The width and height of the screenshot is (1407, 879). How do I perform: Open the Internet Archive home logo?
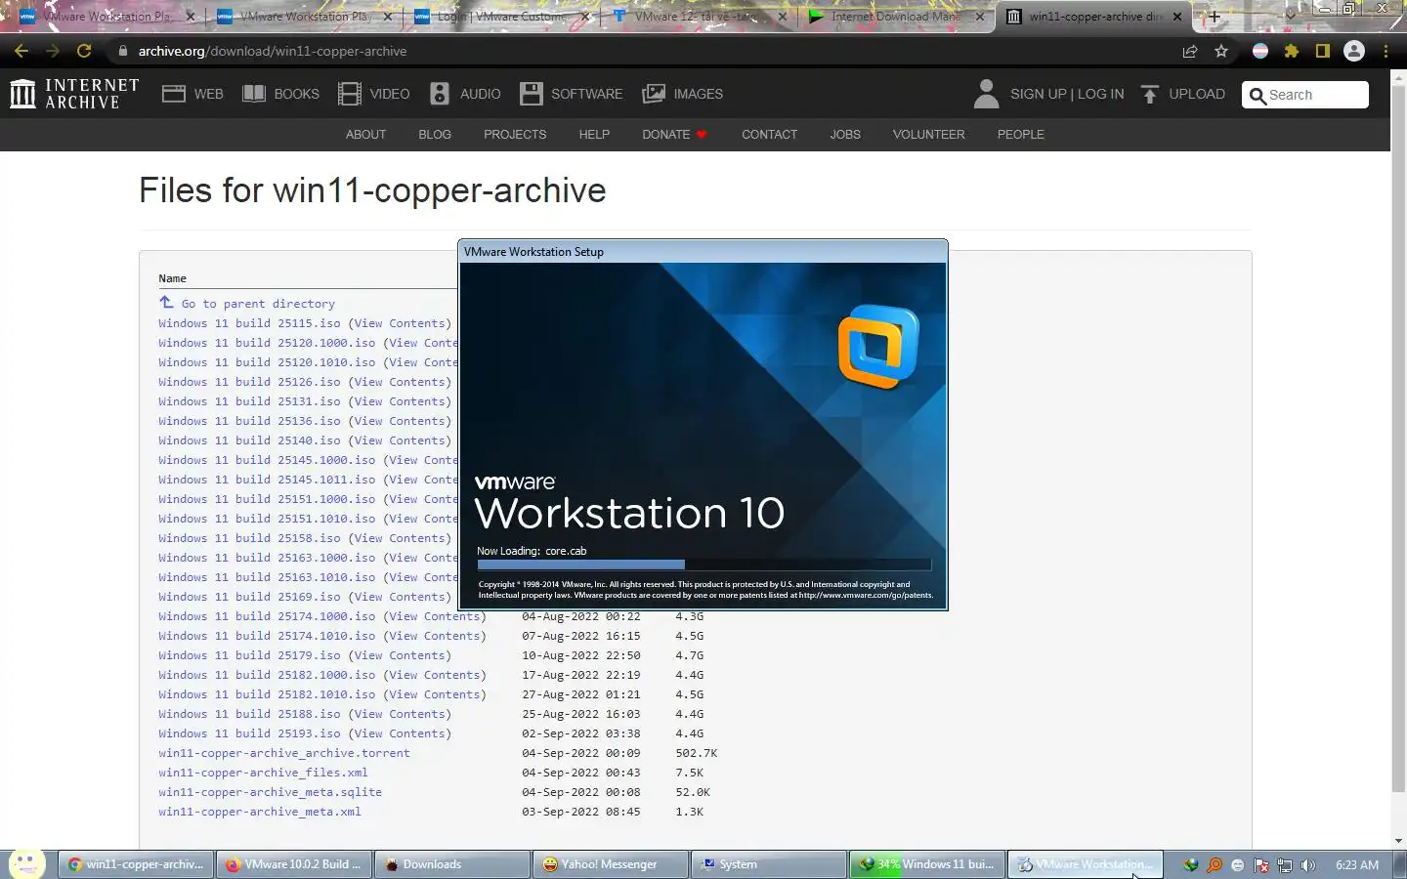74,94
